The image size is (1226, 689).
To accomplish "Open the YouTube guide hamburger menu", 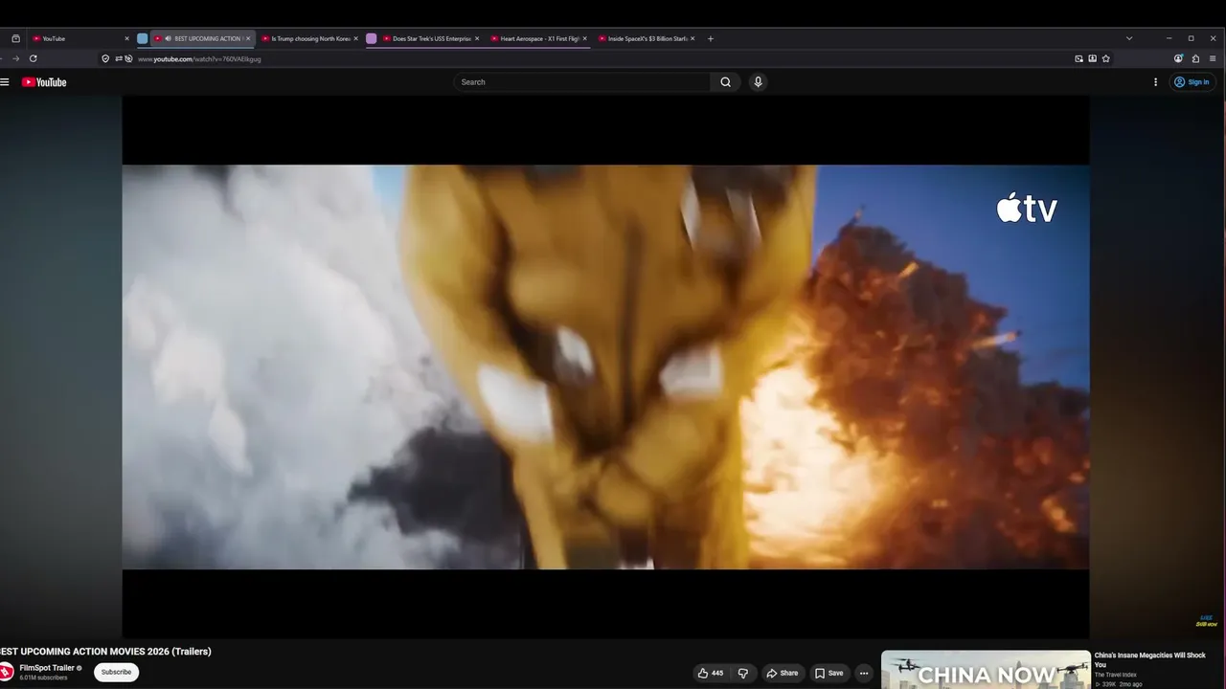I will [x=5, y=82].
